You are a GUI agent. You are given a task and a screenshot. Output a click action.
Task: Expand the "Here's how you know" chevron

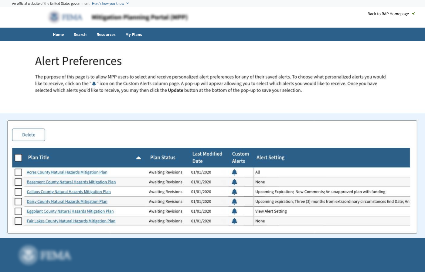[x=127, y=4]
